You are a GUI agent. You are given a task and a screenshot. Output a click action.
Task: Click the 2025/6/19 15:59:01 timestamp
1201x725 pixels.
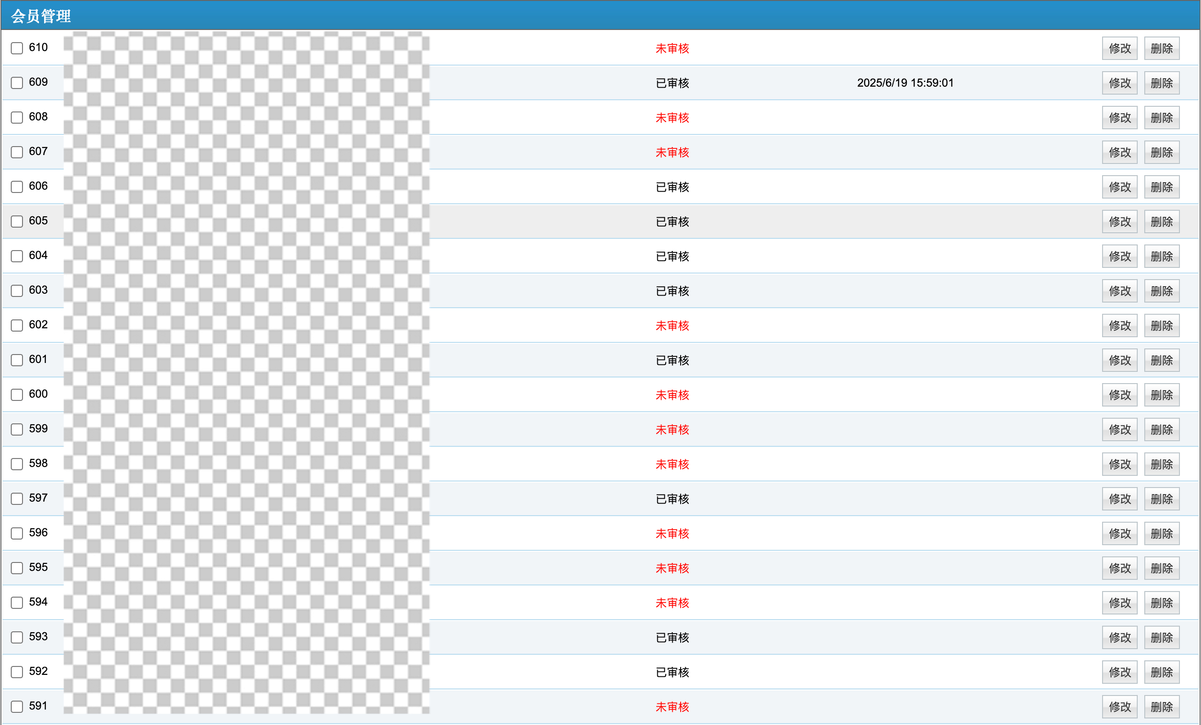click(x=905, y=83)
